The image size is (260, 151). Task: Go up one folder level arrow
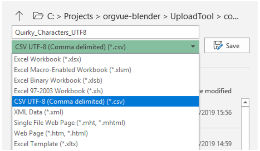coord(19,16)
